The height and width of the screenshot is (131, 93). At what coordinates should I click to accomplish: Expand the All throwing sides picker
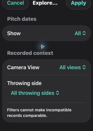(x=35, y=93)
